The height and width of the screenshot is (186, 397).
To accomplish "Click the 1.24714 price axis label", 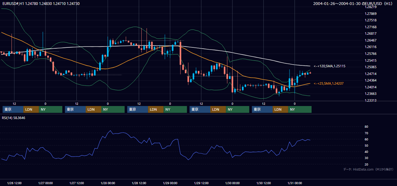I will (371, 74).
